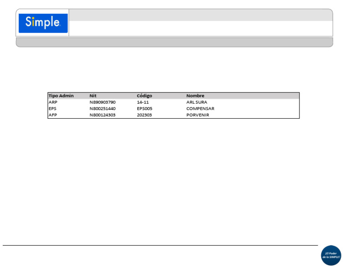The height and width of the screenshot is (268, 350).
Task: Select the Nit column header
Action: coord(93,96)
